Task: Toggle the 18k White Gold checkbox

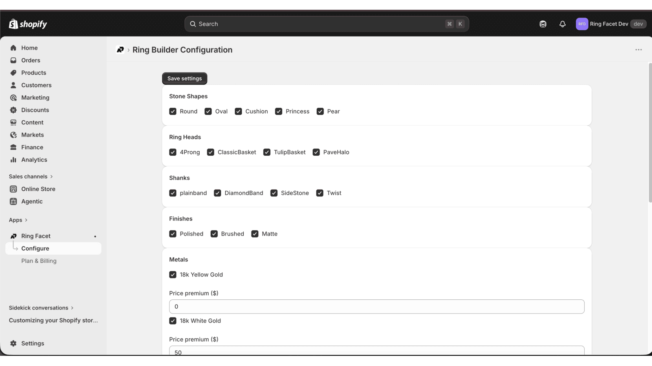Action: 173,321
